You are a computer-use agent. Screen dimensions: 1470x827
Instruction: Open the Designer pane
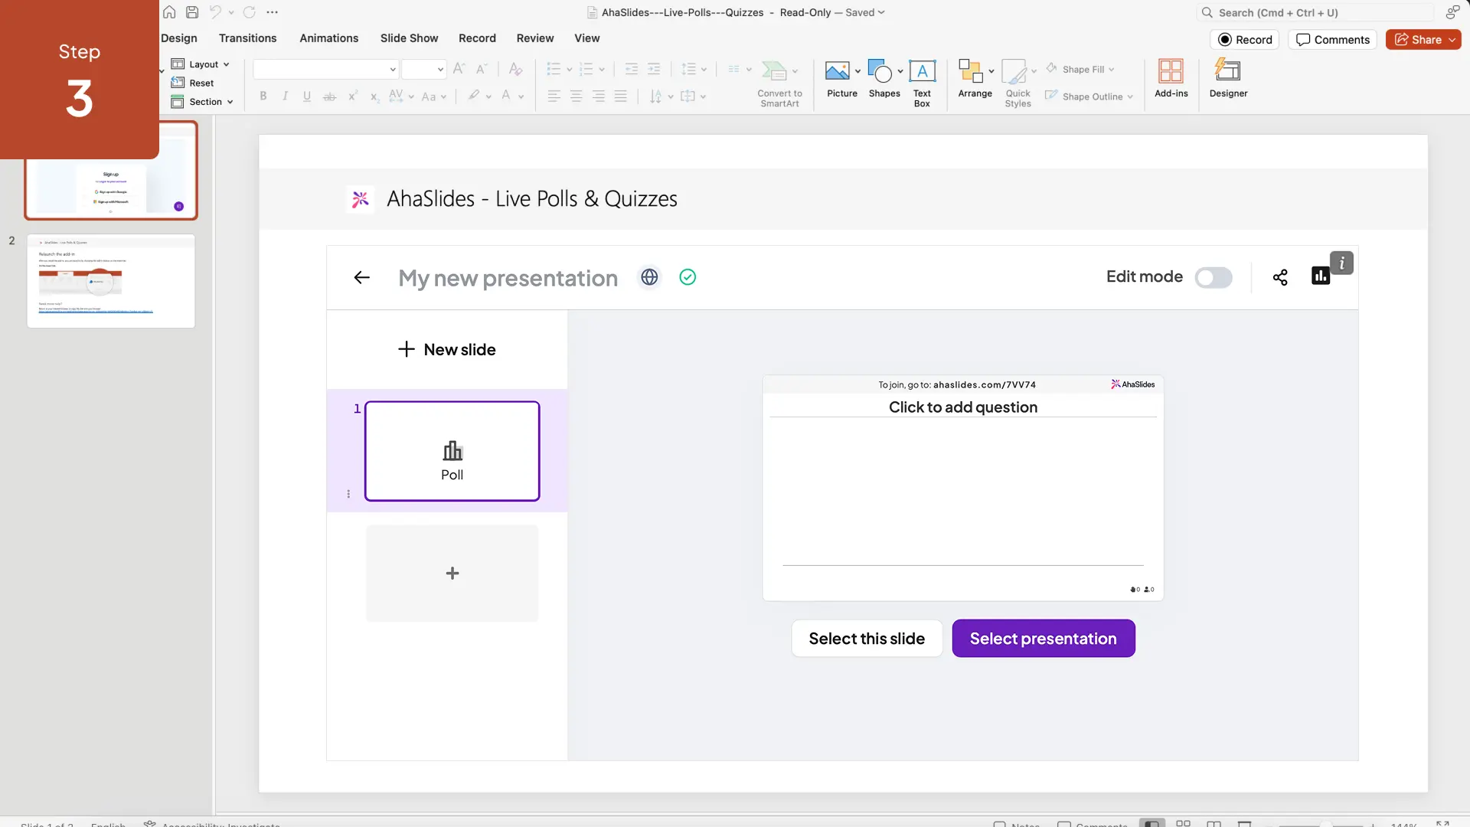point(1228,79)
